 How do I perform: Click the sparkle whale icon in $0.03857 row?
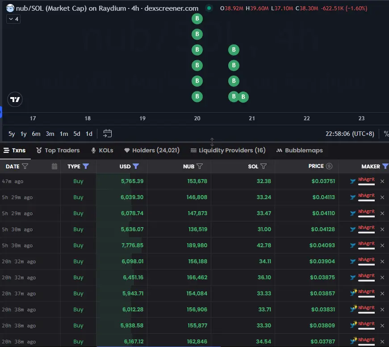[x=353, y=293]
